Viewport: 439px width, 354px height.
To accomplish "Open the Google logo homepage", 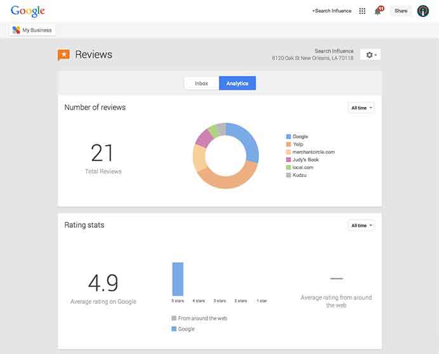I will click(28, 11).
